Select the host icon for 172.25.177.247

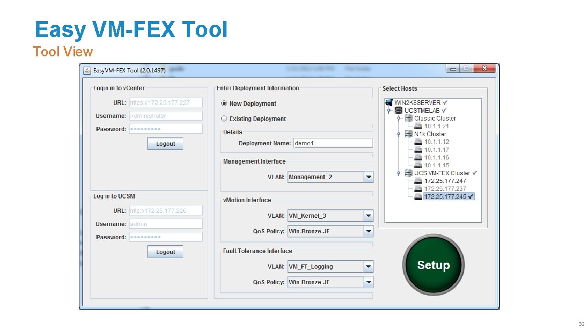(x=418, y=181)
